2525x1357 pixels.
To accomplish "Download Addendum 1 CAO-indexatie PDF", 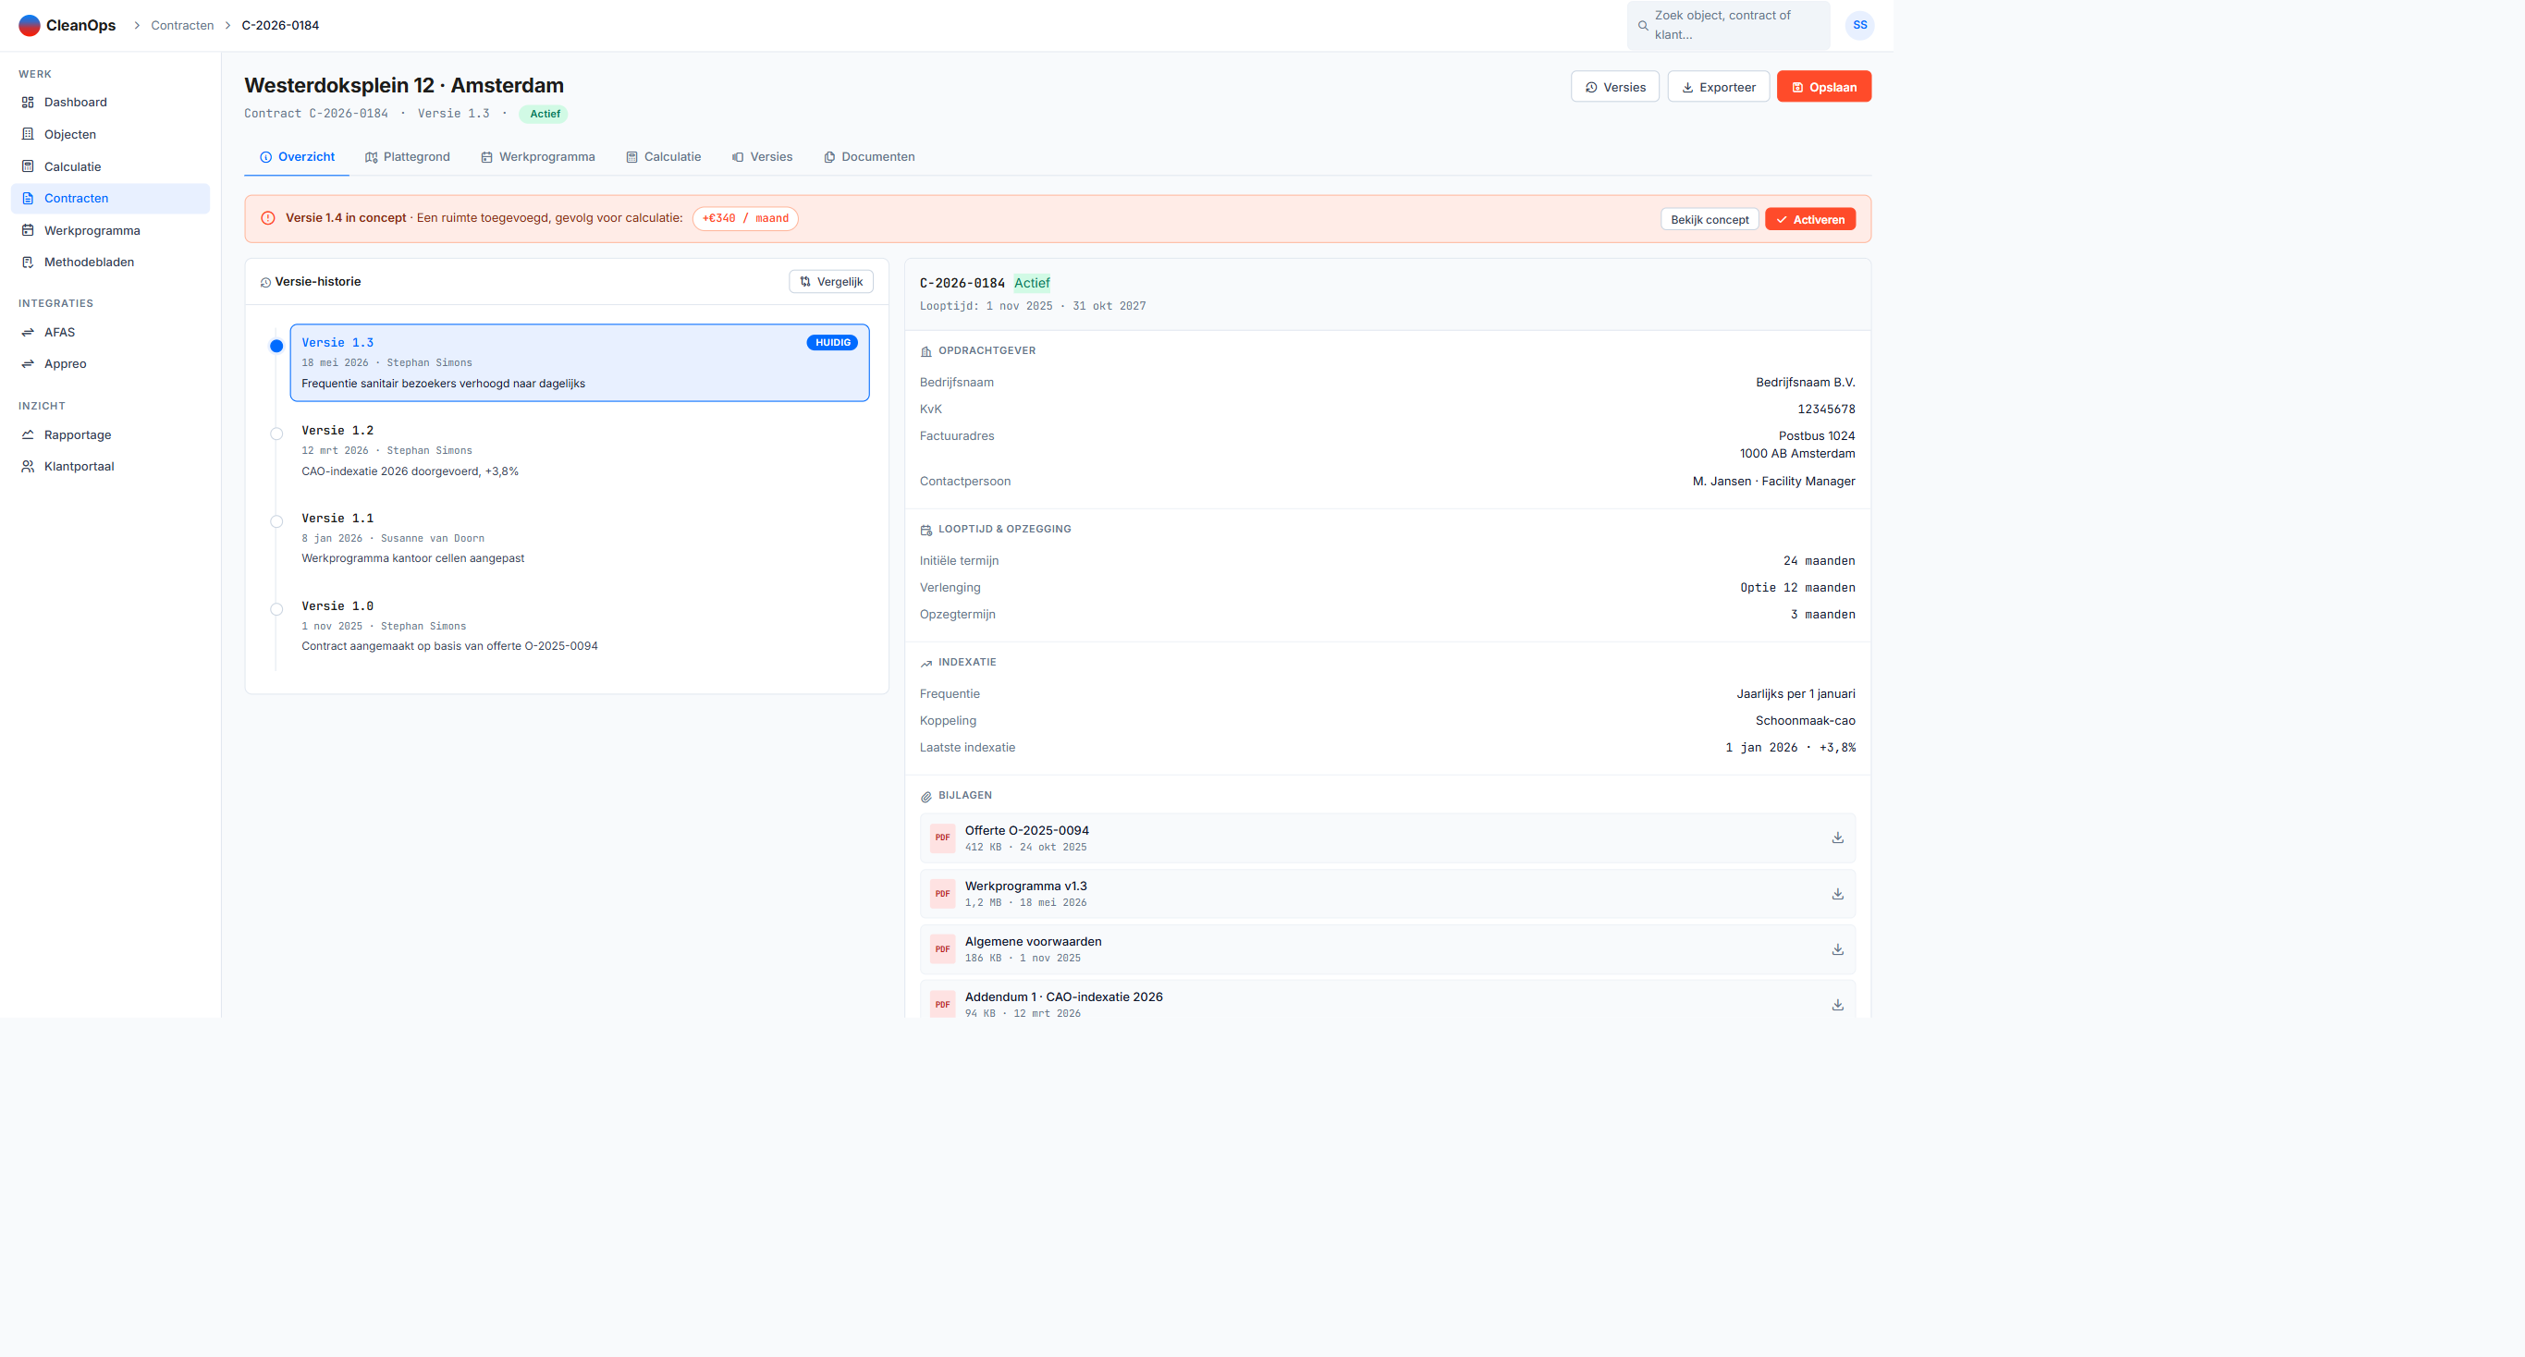I will [x=1838, y=1004].
